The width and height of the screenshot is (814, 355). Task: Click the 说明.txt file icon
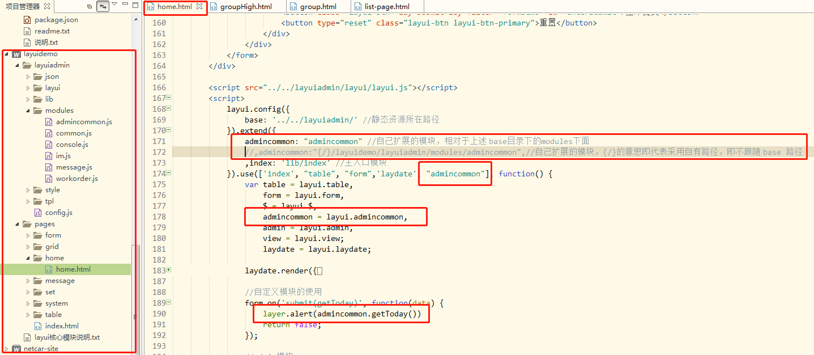(28, 43)
